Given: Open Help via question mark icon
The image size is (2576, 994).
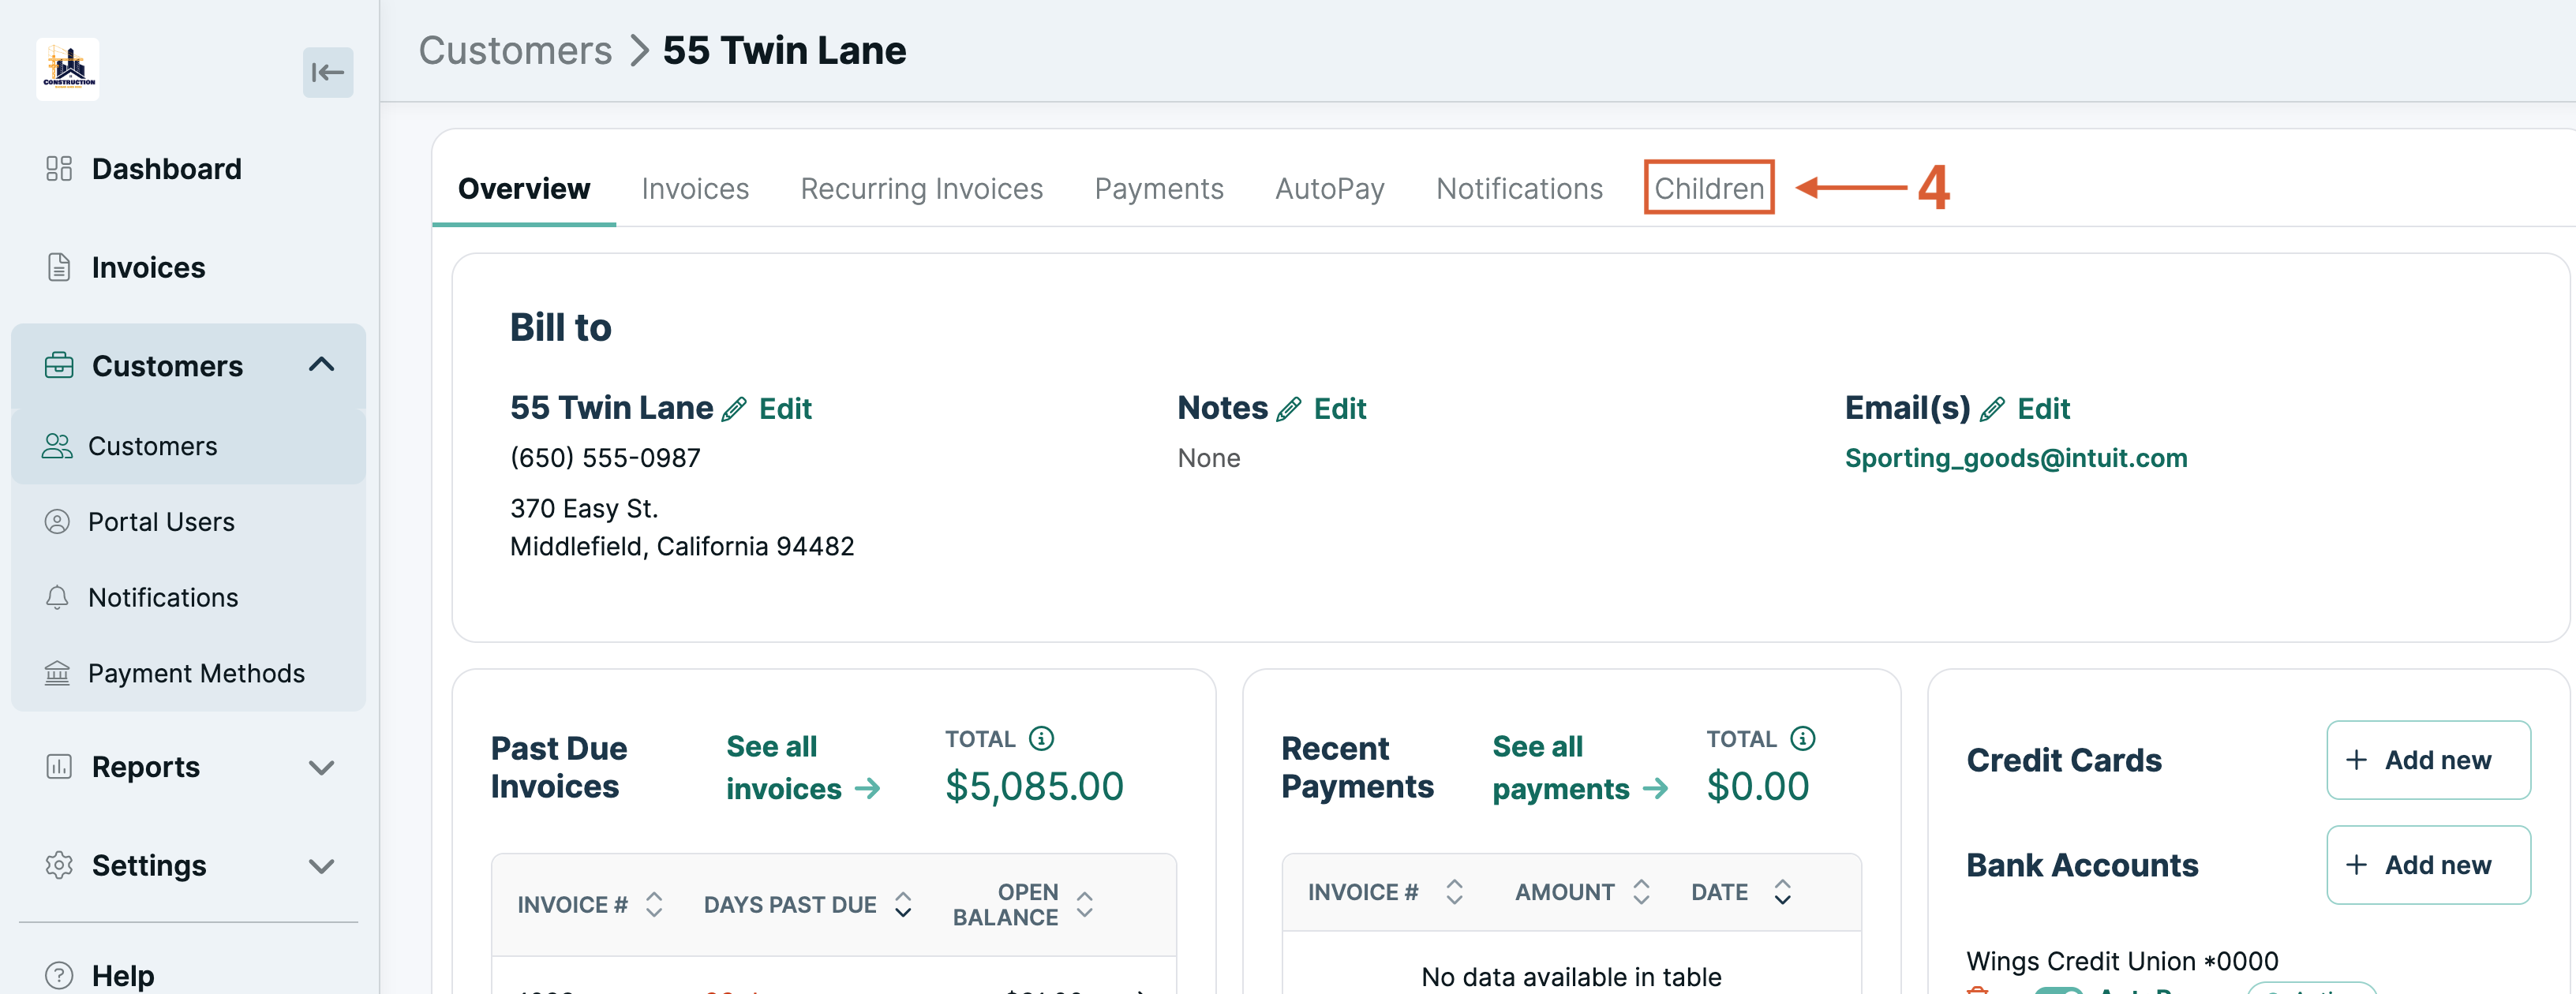Looking at the screenshot, I should [59, 974].
